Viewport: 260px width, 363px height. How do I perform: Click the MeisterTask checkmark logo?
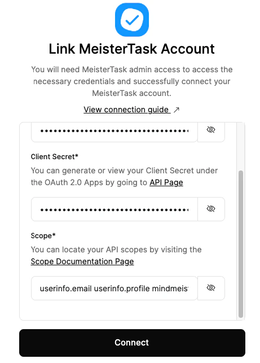[131, 20]
